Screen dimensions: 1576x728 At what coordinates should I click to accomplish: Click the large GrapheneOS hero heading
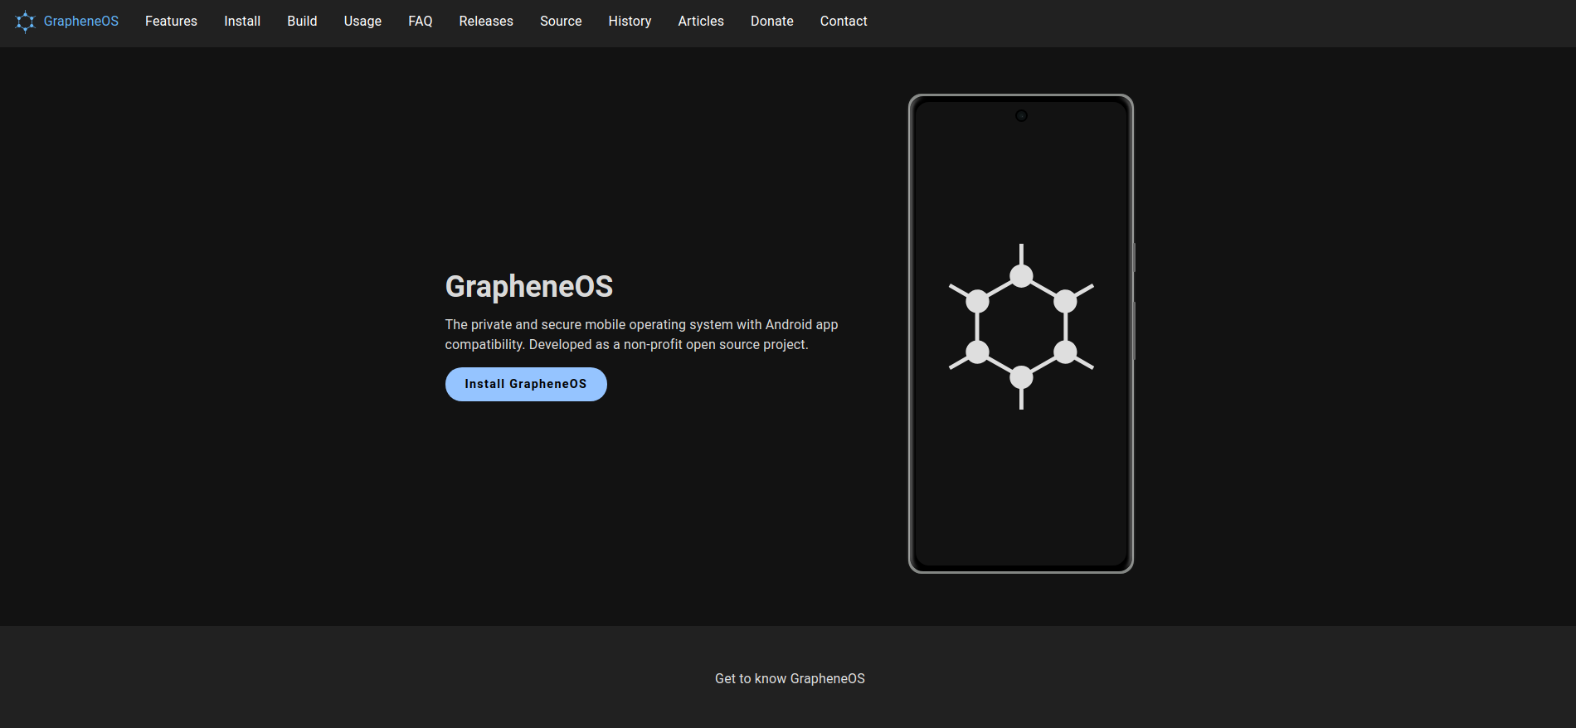(x=529, y=287)
